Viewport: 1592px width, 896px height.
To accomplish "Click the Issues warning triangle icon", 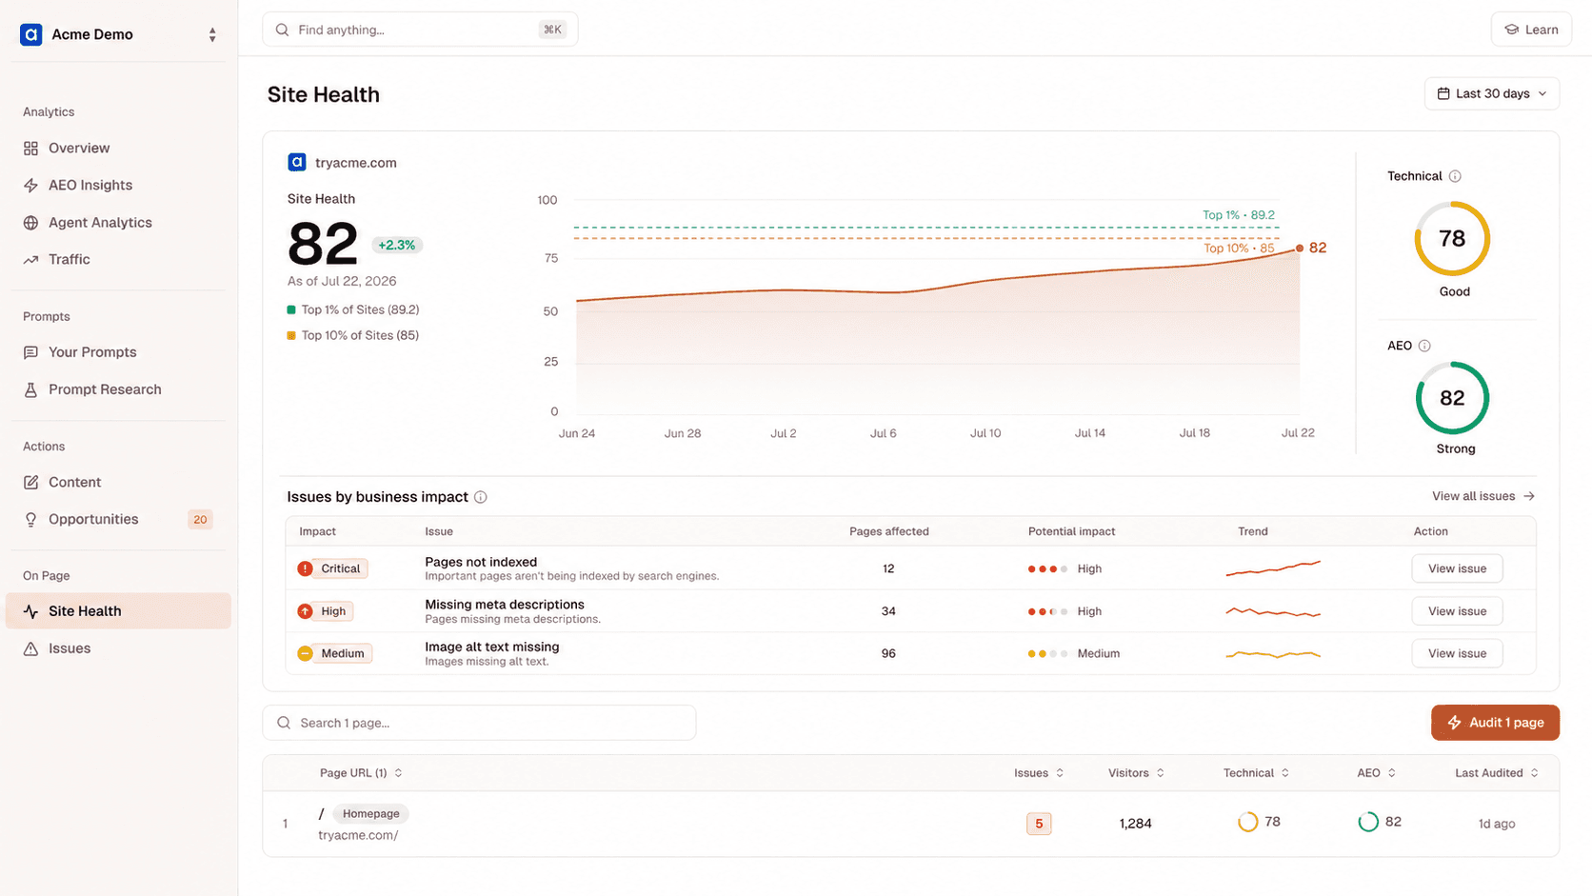I will [x=31, y=648].
